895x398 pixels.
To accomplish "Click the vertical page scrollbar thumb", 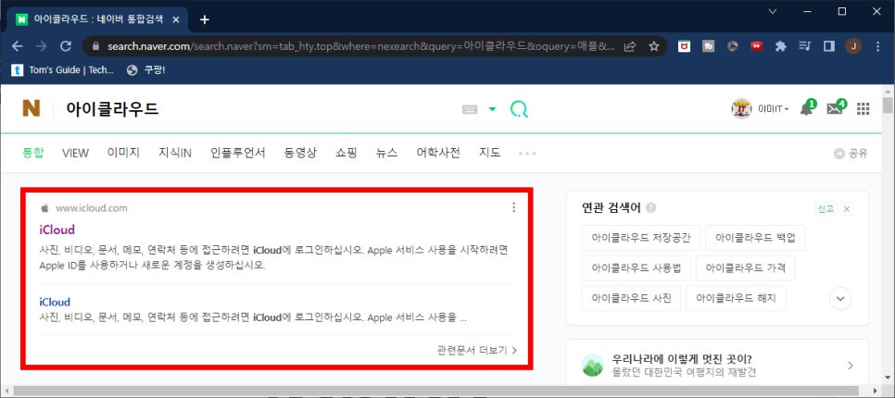I will 888,106.
